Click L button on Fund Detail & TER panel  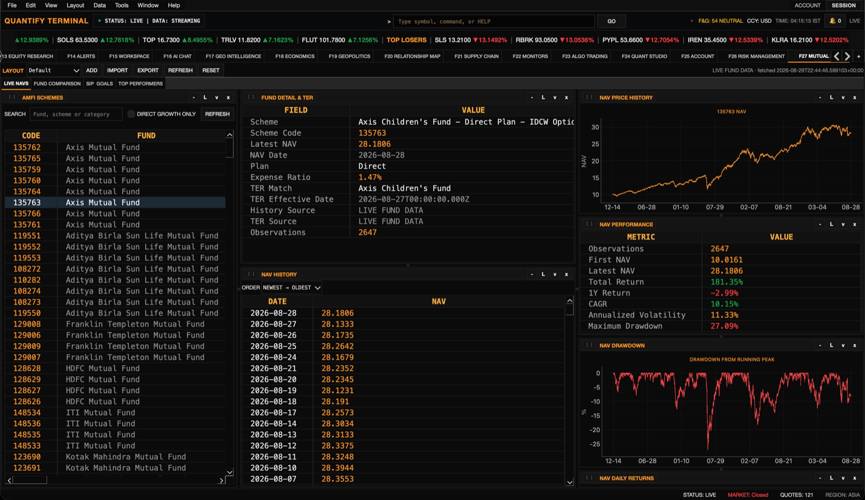[x=543, y=97]
